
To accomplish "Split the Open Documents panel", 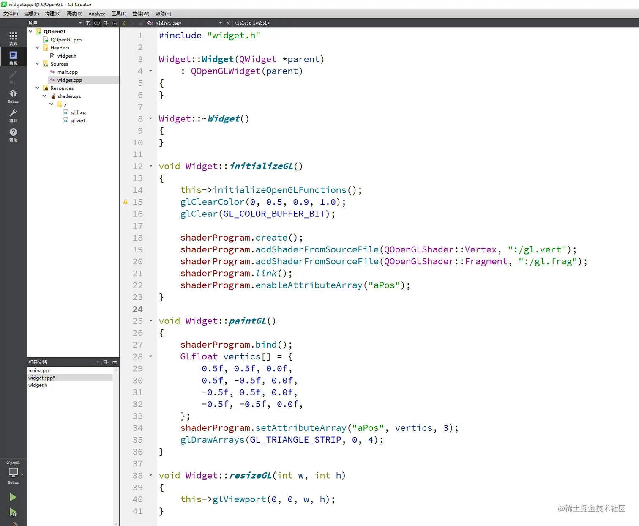I will (x=106, y=362).
